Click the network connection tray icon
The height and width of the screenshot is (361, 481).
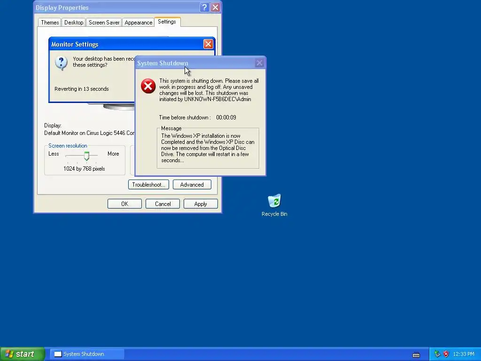pos(437,354)
